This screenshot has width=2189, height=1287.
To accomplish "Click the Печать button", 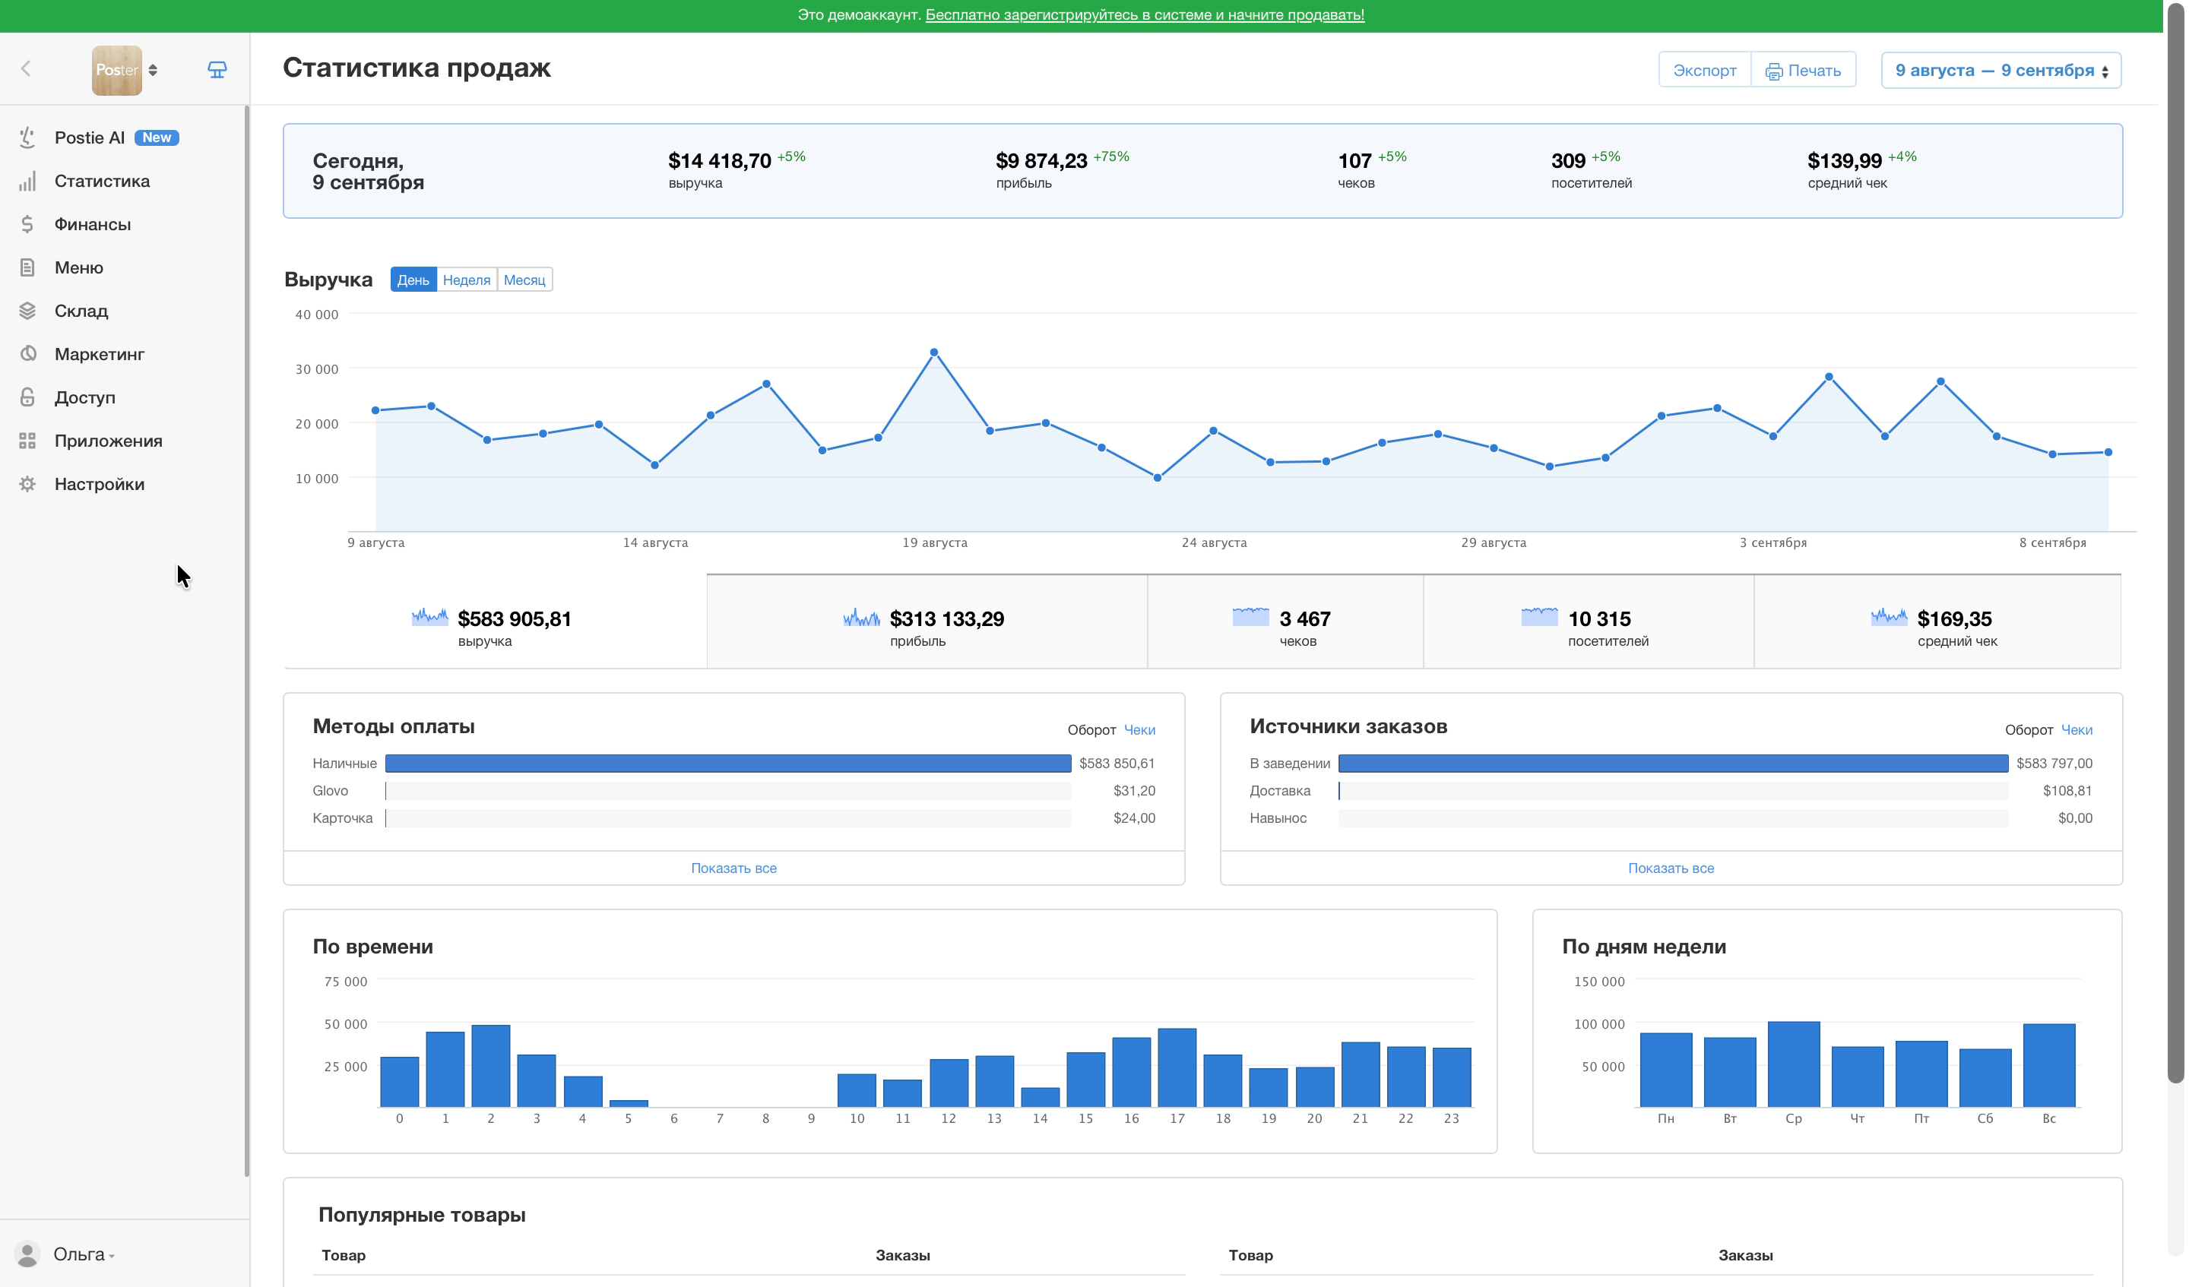I will (x=1804, y=71).
